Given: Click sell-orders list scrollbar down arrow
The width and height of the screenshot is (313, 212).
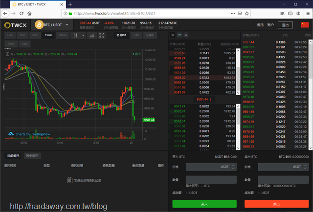Looking at the screenshot, I should [238, 93].
